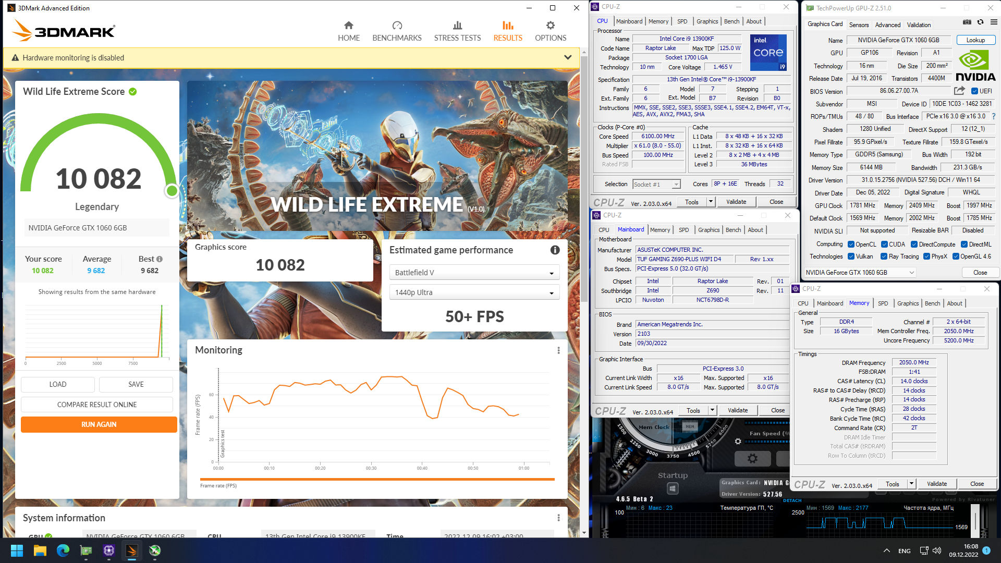Toggle the Ray Tracing checkbox
This screenshot has width=1001, height=563.
884,256
